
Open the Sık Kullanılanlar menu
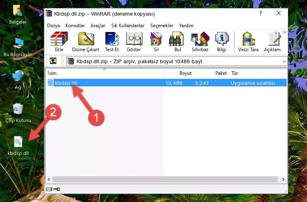(128, 26)
